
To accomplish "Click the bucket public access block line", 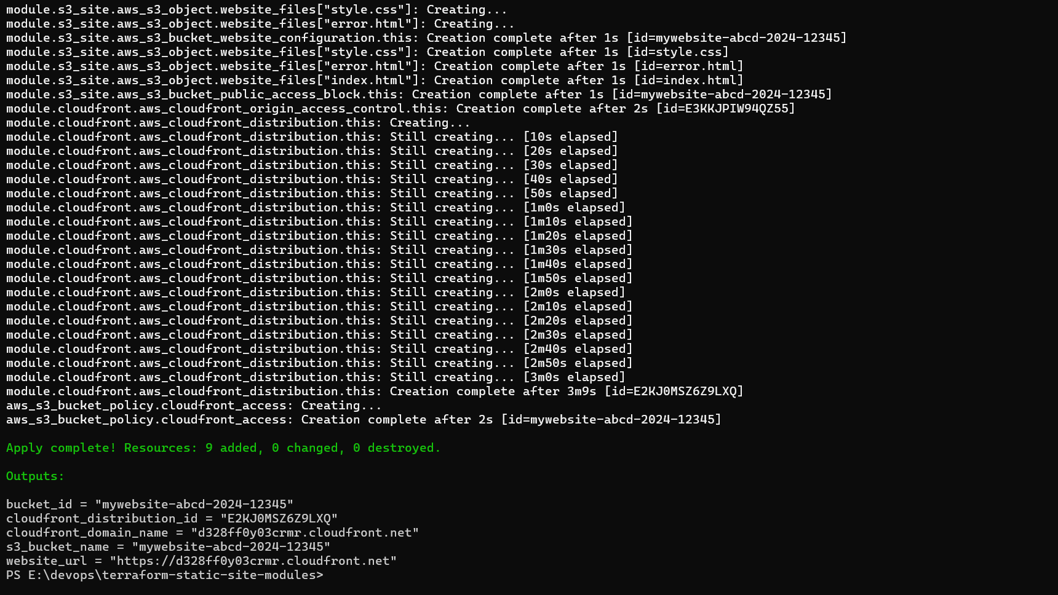I will click(x=418, y=95).
